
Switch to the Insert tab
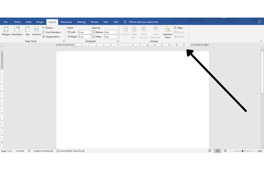tap(28, 22)
